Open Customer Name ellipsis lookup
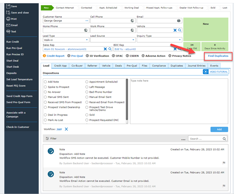This screenshot has width=234, height=194. click(87, 21)
